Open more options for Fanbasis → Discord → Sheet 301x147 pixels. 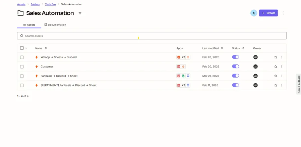(x=282, y=76)
